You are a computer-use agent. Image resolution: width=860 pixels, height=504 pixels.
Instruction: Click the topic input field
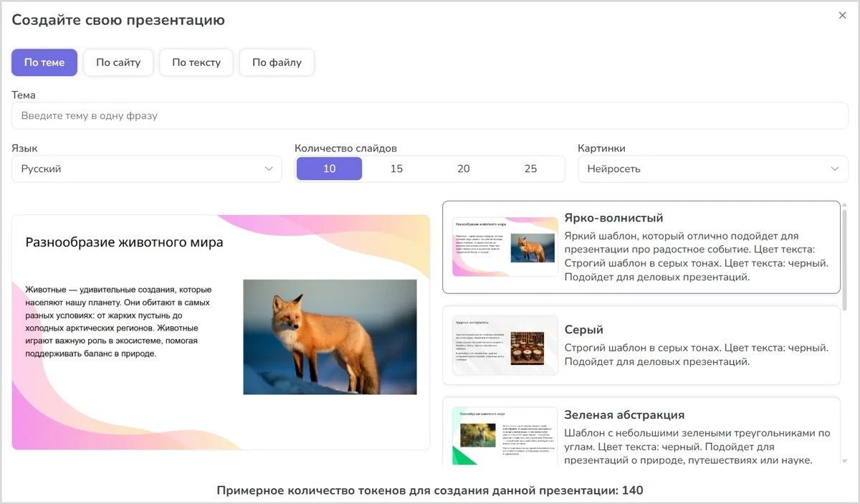[430, 115]
